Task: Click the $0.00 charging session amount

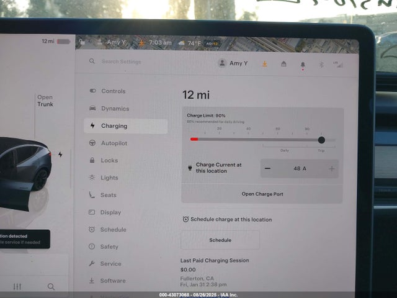Action: point(188,269)
